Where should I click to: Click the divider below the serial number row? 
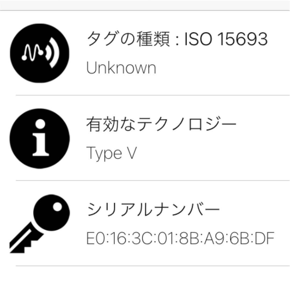pyautogui.click(x=153, y=266)
